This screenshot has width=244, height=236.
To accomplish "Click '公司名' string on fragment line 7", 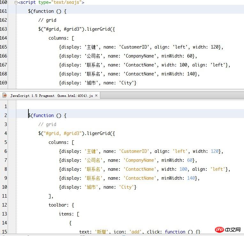I will click(93, 160).
